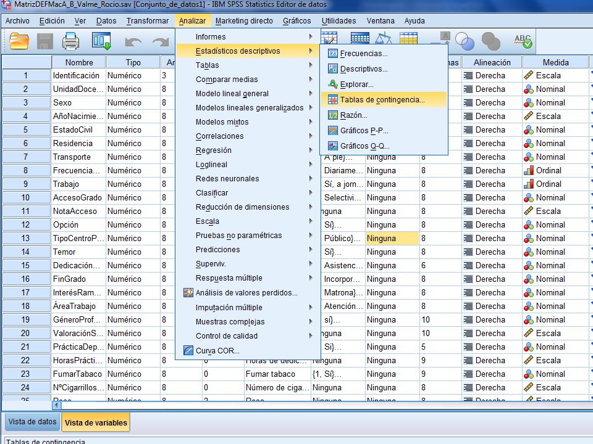593x444 pixels.
Task: Select row header number 13
Action: tap(26, 238)
